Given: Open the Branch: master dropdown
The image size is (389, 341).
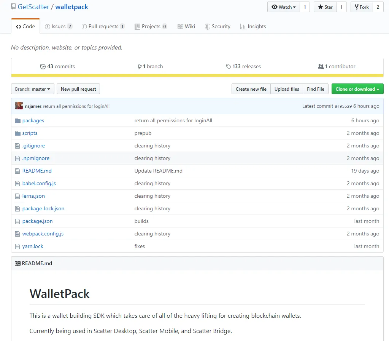Looking at the screenshot, I should coord(32,89).
